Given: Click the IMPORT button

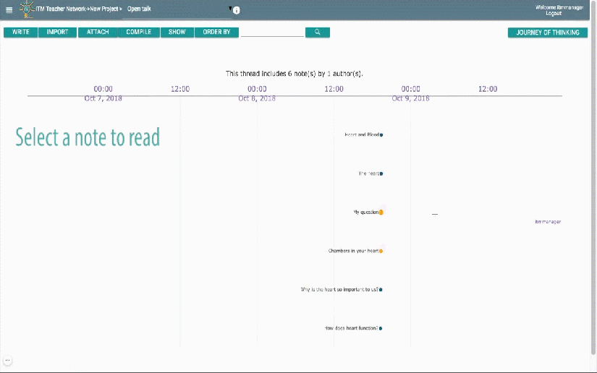Looking at the screenshot, I should click(57, 33).
